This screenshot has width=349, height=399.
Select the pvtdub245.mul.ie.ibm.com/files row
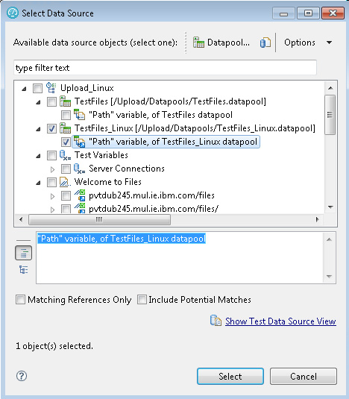point(151,195)
